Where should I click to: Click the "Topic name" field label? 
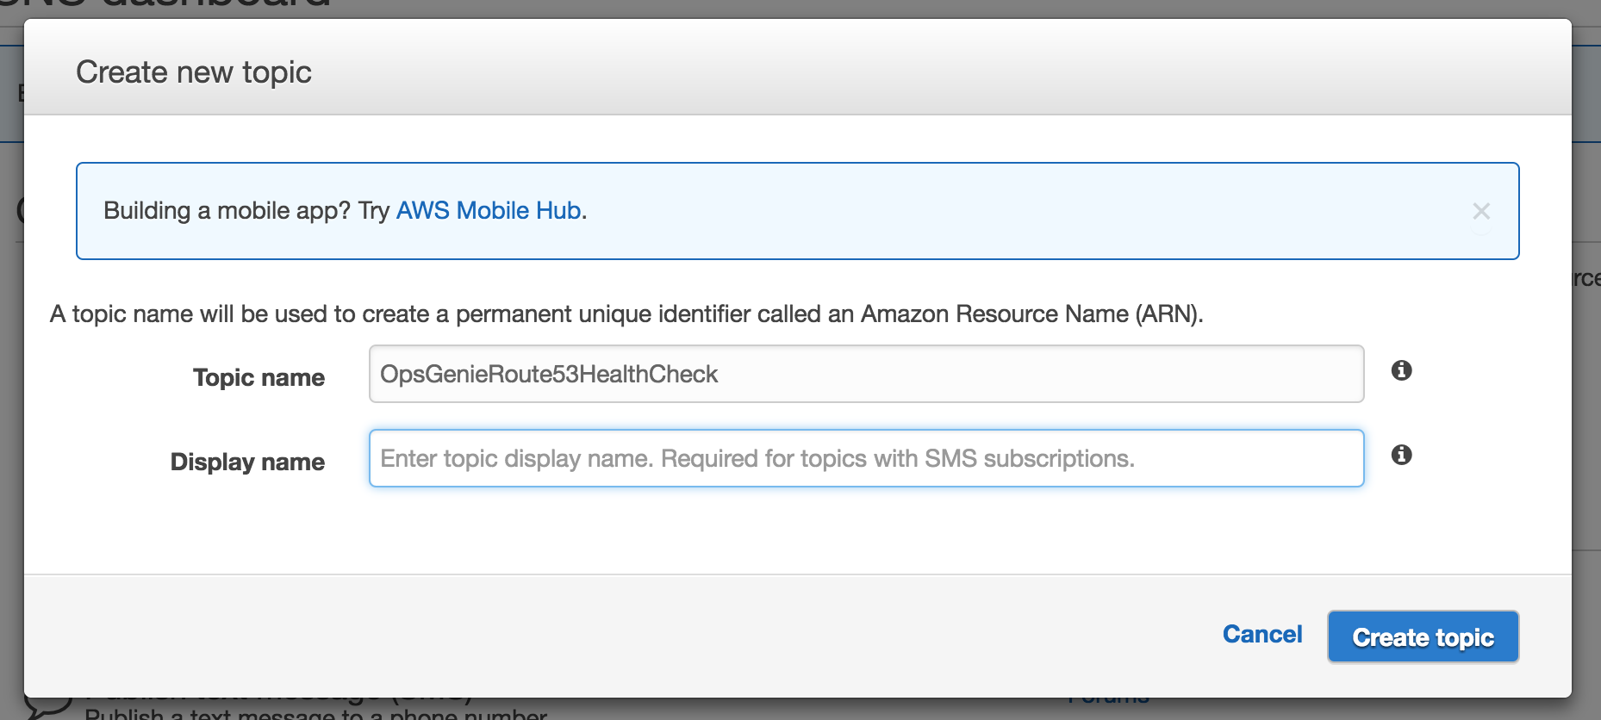click(x=259, y=377)
